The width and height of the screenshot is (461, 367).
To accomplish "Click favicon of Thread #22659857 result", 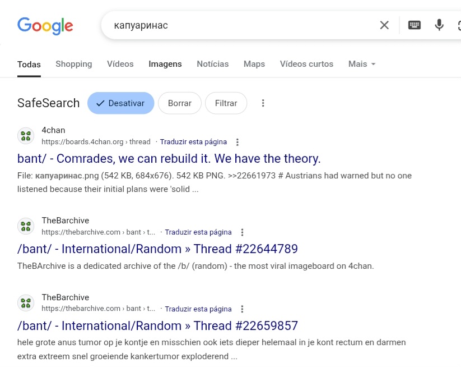I will click(26, 303).
